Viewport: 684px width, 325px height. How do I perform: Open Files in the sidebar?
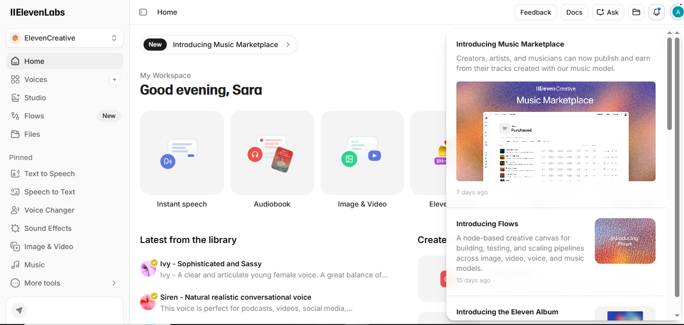[x=64, y=134]
